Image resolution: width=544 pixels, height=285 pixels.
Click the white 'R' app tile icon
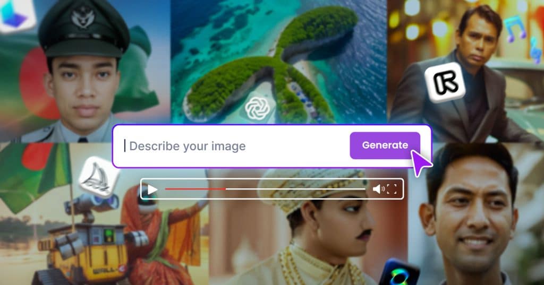click(x=445, y=82)
